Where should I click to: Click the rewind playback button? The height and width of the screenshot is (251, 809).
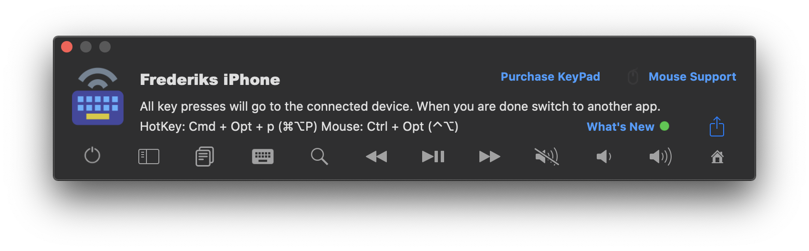(x=376, y=157)
